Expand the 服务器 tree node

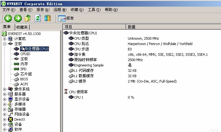(x=4, y=94)
